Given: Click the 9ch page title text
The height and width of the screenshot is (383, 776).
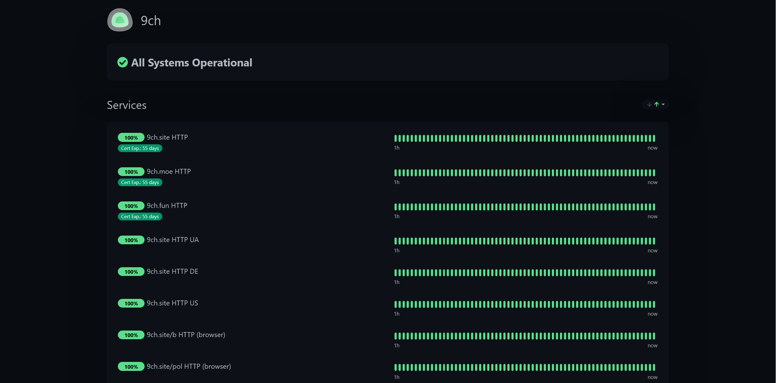Looking at the screenshot, I should (151, 21).
